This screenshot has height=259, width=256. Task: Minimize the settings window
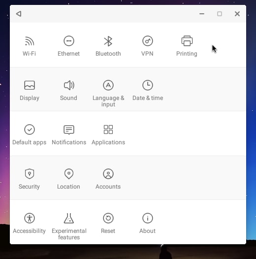pyautogui.click(x=202, y=14)
